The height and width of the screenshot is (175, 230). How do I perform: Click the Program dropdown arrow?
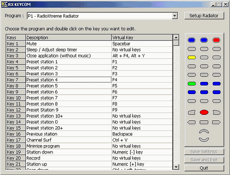(174, 16)
